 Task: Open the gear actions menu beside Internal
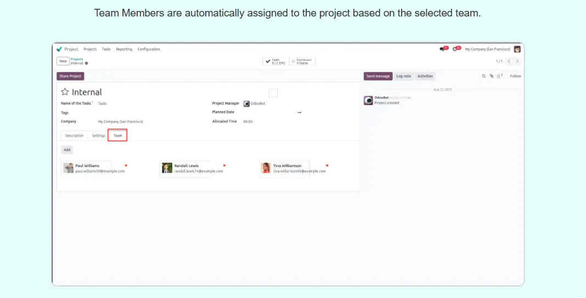tap(86, 64)
